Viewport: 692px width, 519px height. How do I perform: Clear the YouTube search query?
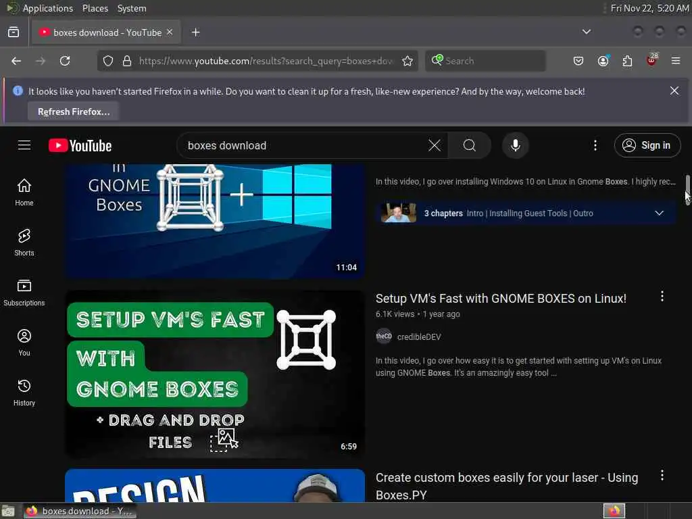tap(435, 145)
